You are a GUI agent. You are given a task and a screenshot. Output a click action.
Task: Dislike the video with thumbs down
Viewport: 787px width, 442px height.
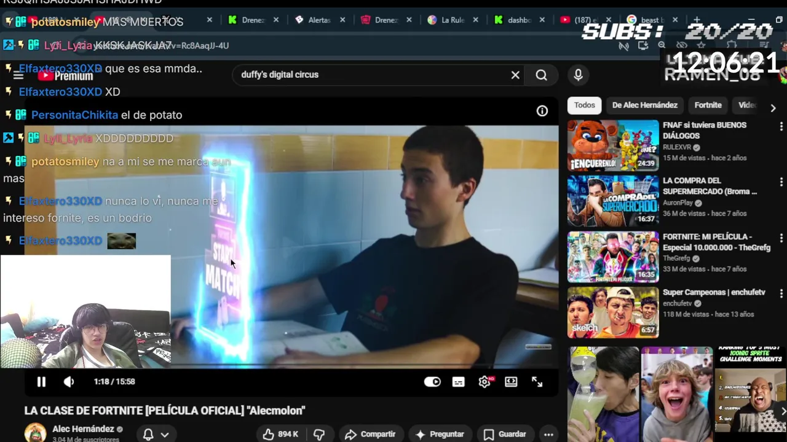coord(319,434)
